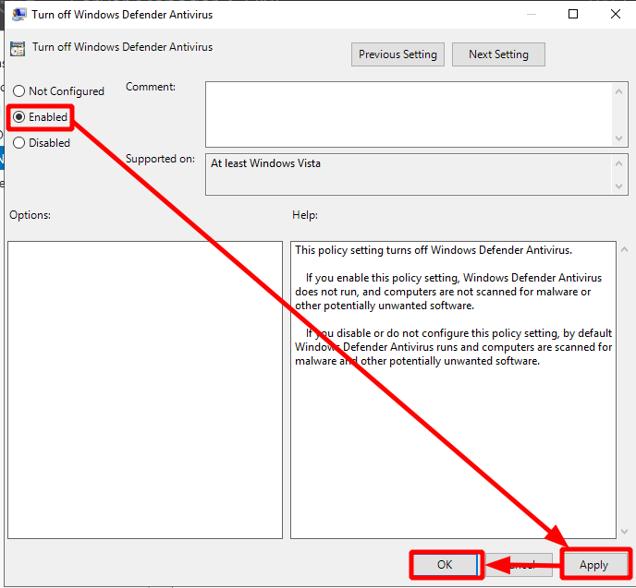Click the Supported on scroll down arrow
Image resolution: width=636 pixels, height=588 pixels.
(x=618, y=186)
